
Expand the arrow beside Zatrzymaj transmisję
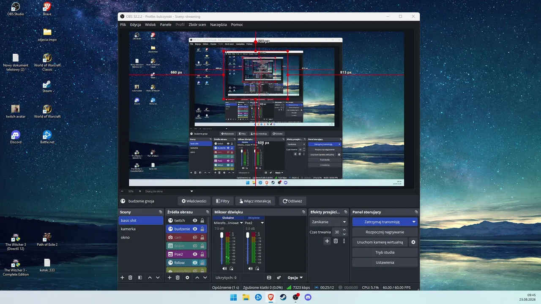tap(414, 222)
